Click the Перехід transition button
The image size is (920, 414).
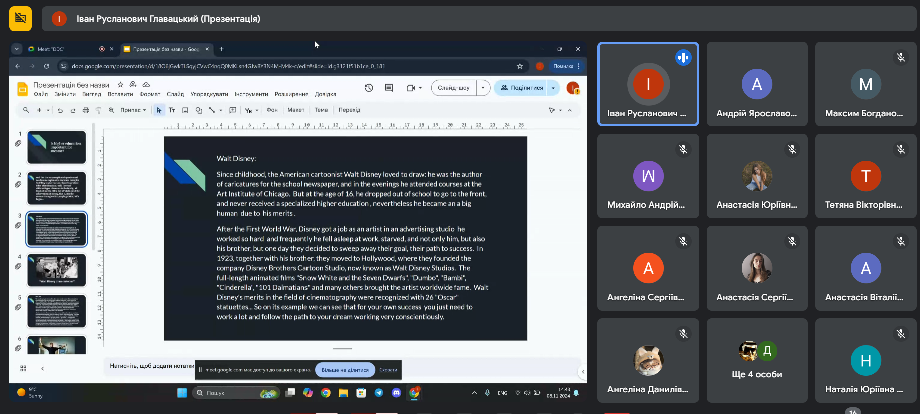pos(349,110)
